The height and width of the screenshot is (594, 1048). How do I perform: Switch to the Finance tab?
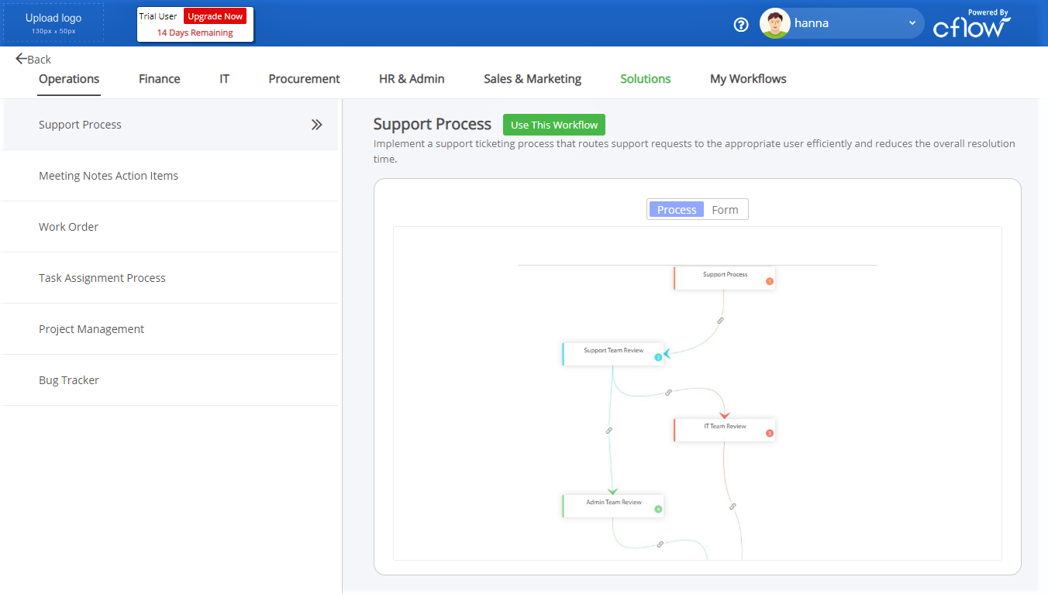coord(160,79)
